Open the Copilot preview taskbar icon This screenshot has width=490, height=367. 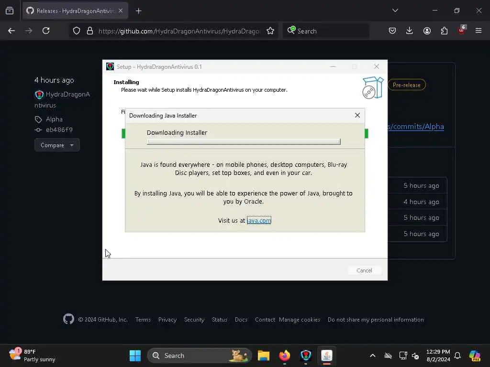click(475, 356)
